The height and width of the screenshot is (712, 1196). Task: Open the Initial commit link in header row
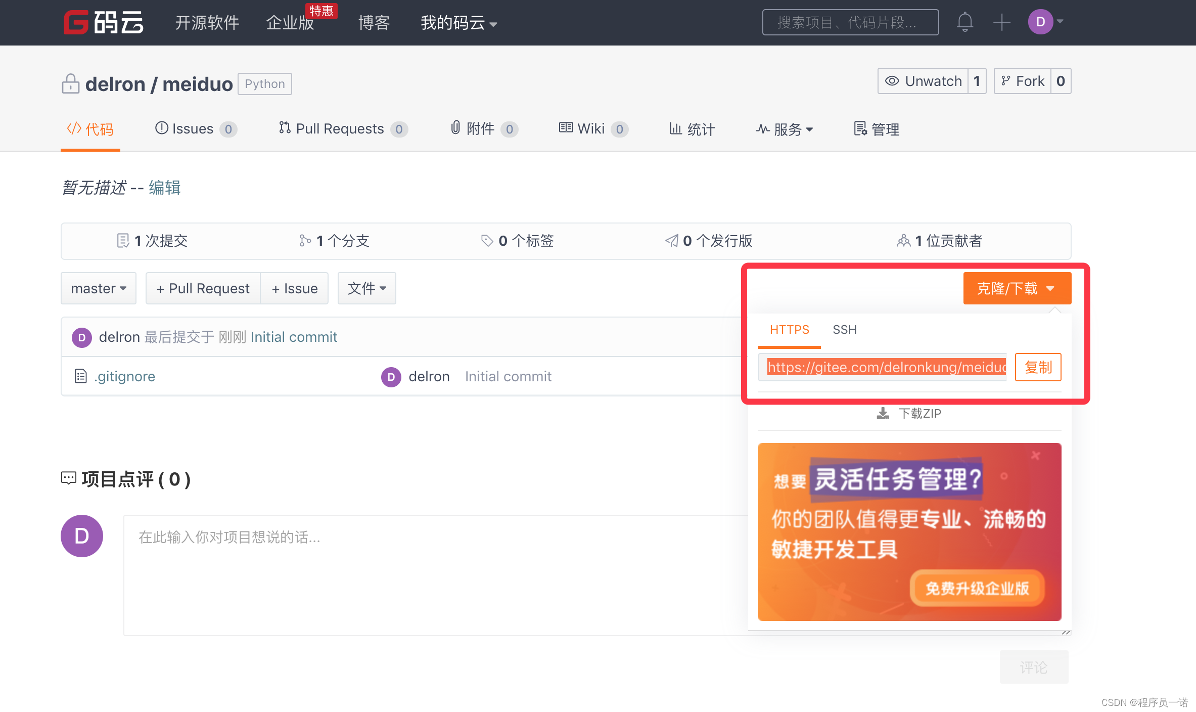[x=294, y=337]
